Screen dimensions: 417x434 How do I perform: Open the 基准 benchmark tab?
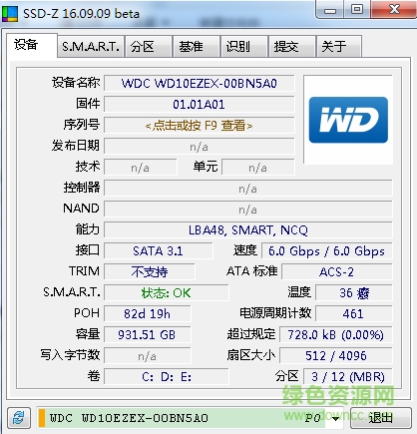[197, 47]
